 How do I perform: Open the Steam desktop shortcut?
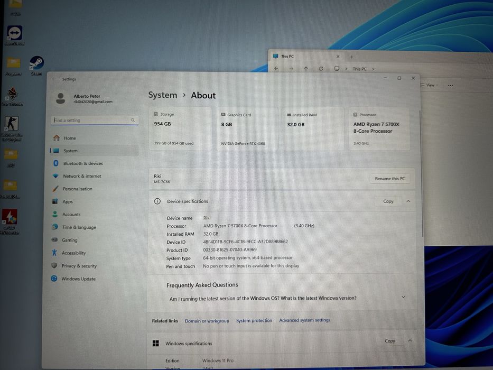click(x=36, y=63)
